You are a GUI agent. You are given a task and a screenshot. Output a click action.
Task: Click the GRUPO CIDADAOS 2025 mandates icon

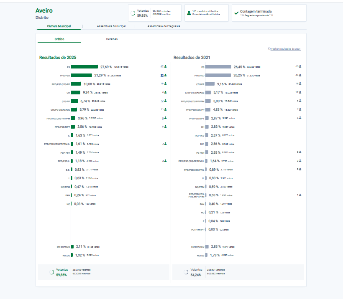(x=166, y=109)
